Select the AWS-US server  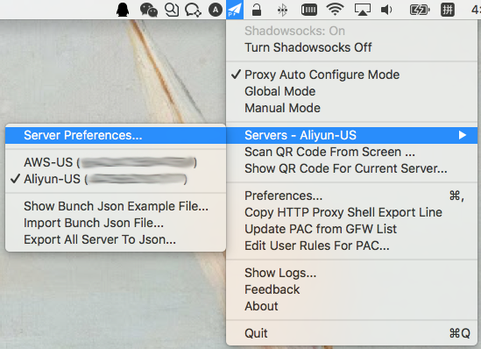click(x=116, y=162)
